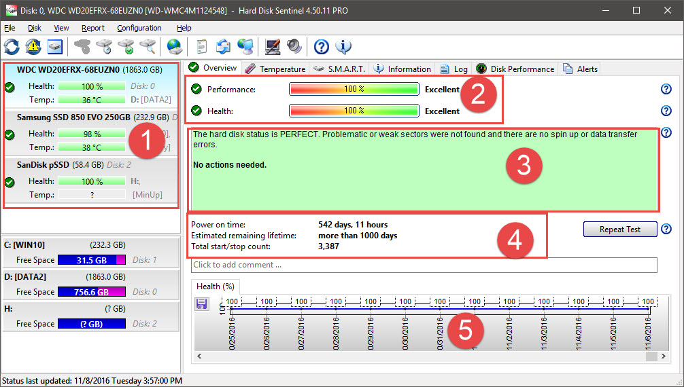This screenshot has height=387, width=684.
Task: Click the refresh disk status toolbar icon
Action: (x=12, y=46)
